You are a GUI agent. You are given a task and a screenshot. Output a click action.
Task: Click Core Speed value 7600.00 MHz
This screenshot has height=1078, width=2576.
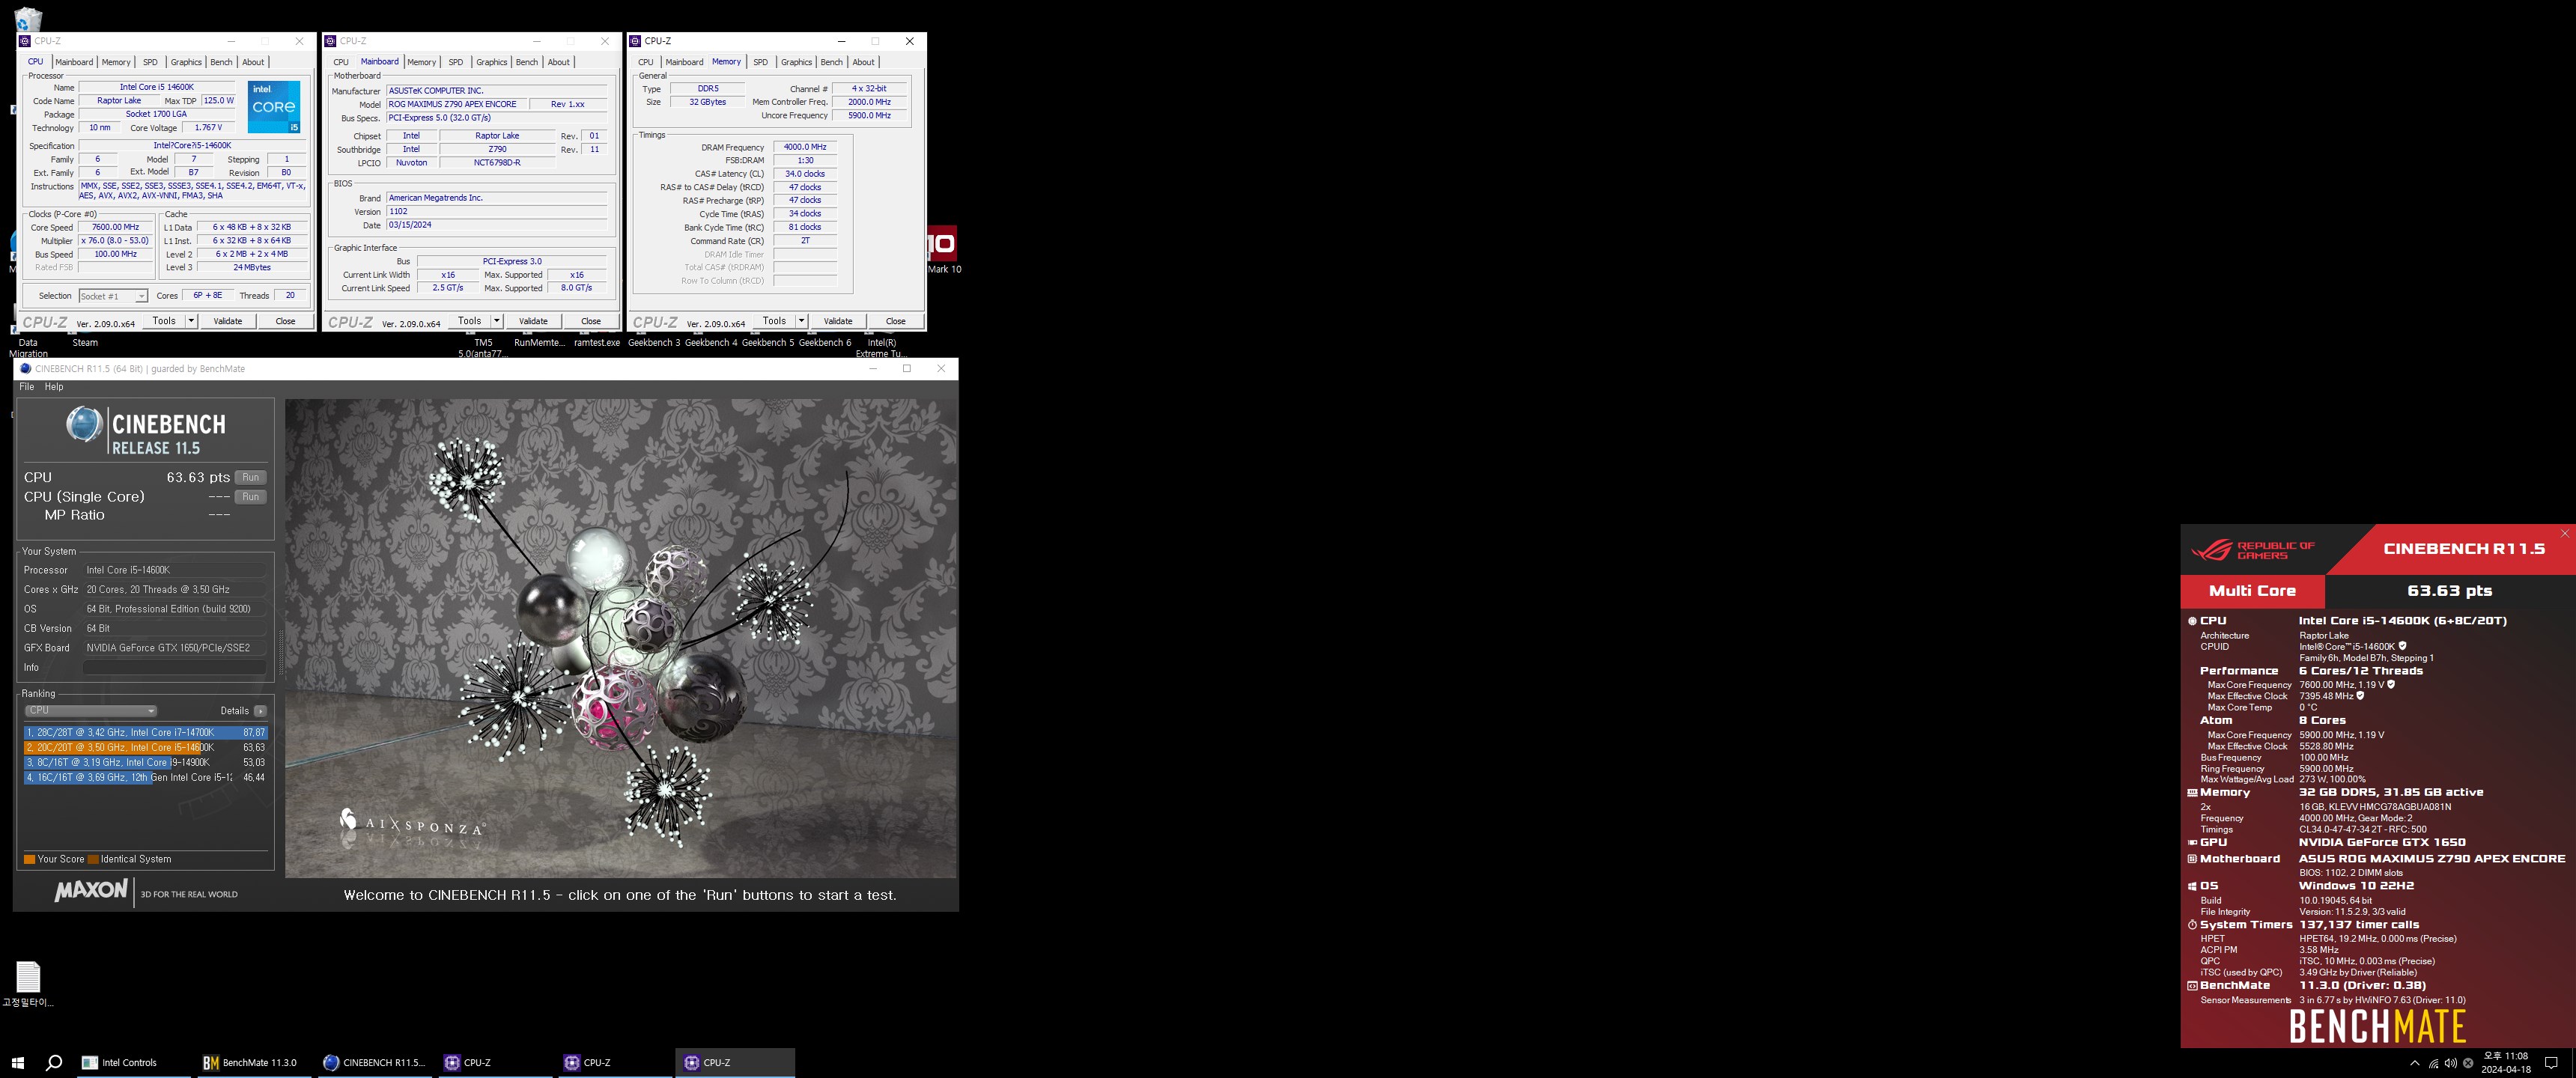116,227
